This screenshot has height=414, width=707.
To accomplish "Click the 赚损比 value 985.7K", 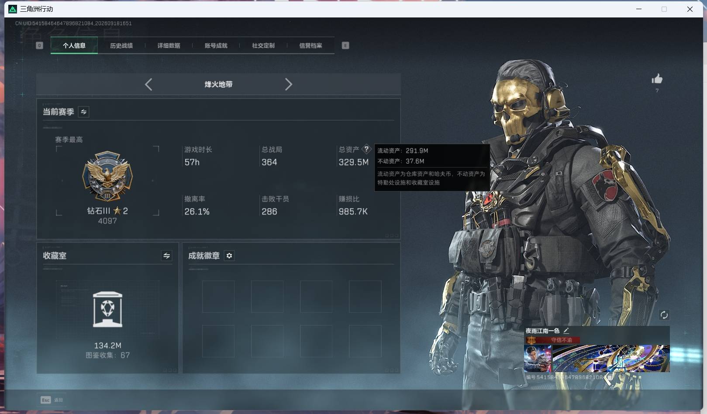I will 353,212.
